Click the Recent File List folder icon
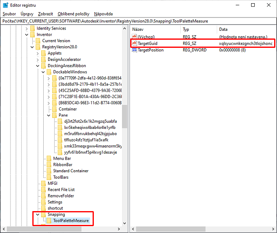The width and height of the screenshot is (277, 233). (43, 190)
